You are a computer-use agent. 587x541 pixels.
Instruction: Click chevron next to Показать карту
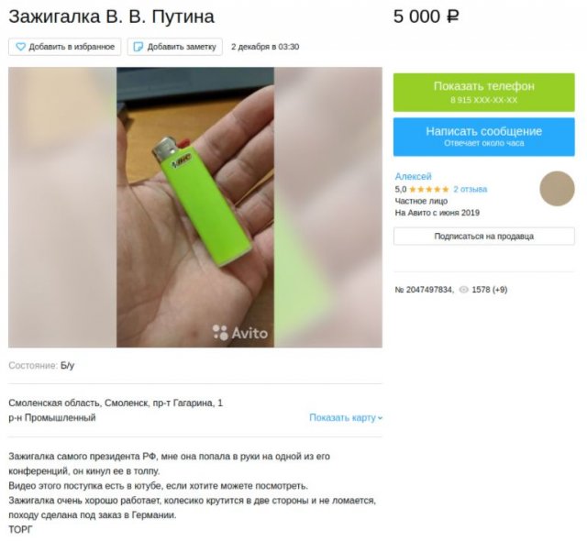(x=380, y=418)
